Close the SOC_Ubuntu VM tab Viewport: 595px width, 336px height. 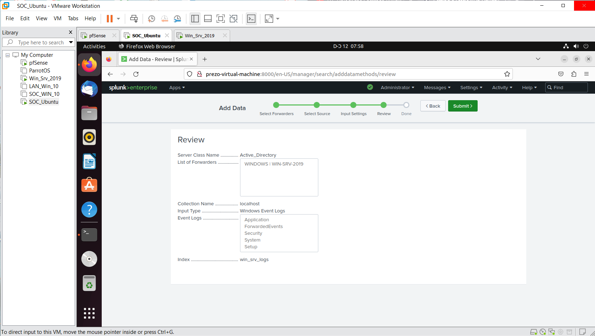[x=167, y=36]
